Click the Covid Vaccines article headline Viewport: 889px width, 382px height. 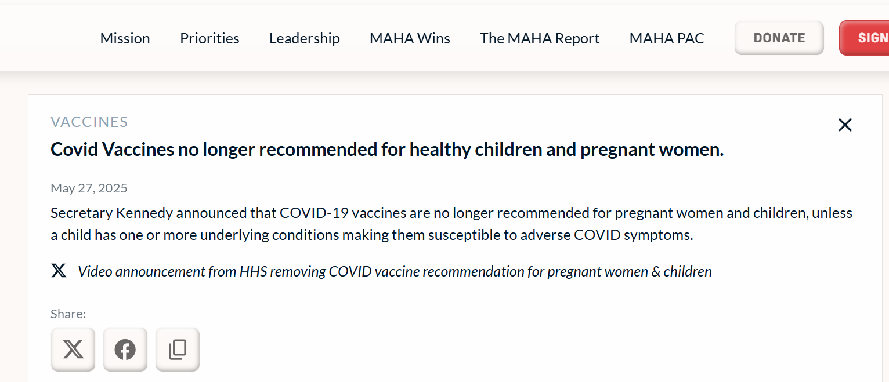pos(387,150)
